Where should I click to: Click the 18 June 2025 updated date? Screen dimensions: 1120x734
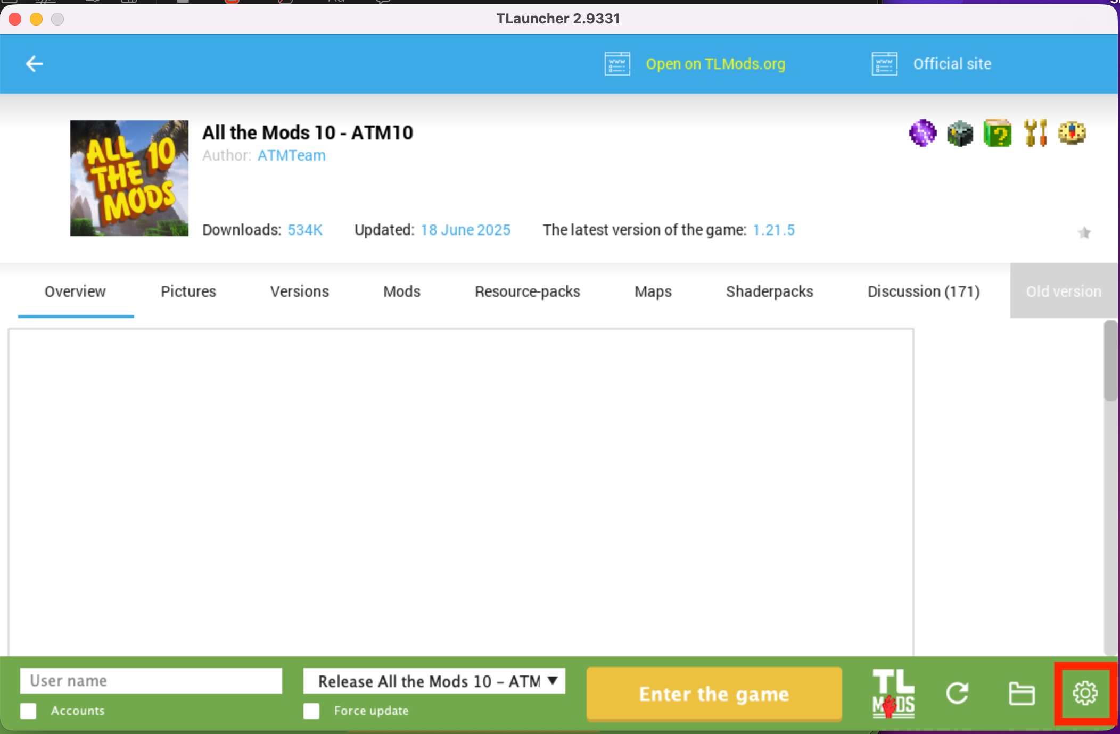(x=465, y=230)
